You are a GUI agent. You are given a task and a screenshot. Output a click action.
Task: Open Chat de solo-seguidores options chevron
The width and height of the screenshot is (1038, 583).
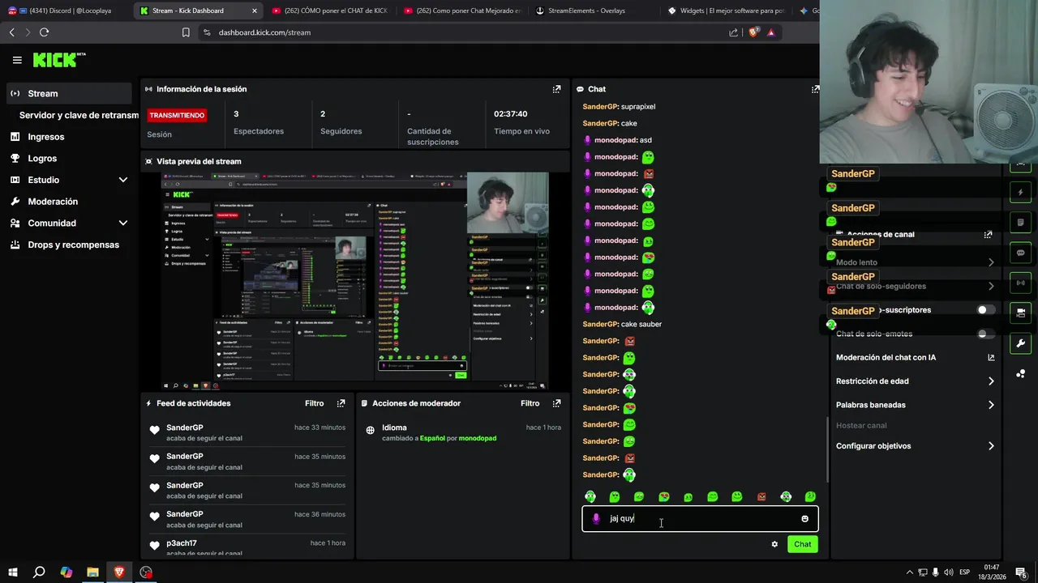pos(991,286)
